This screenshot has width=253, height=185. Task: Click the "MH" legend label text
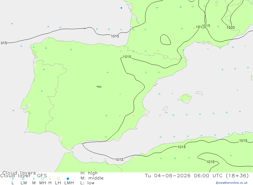tap(43, 183)
